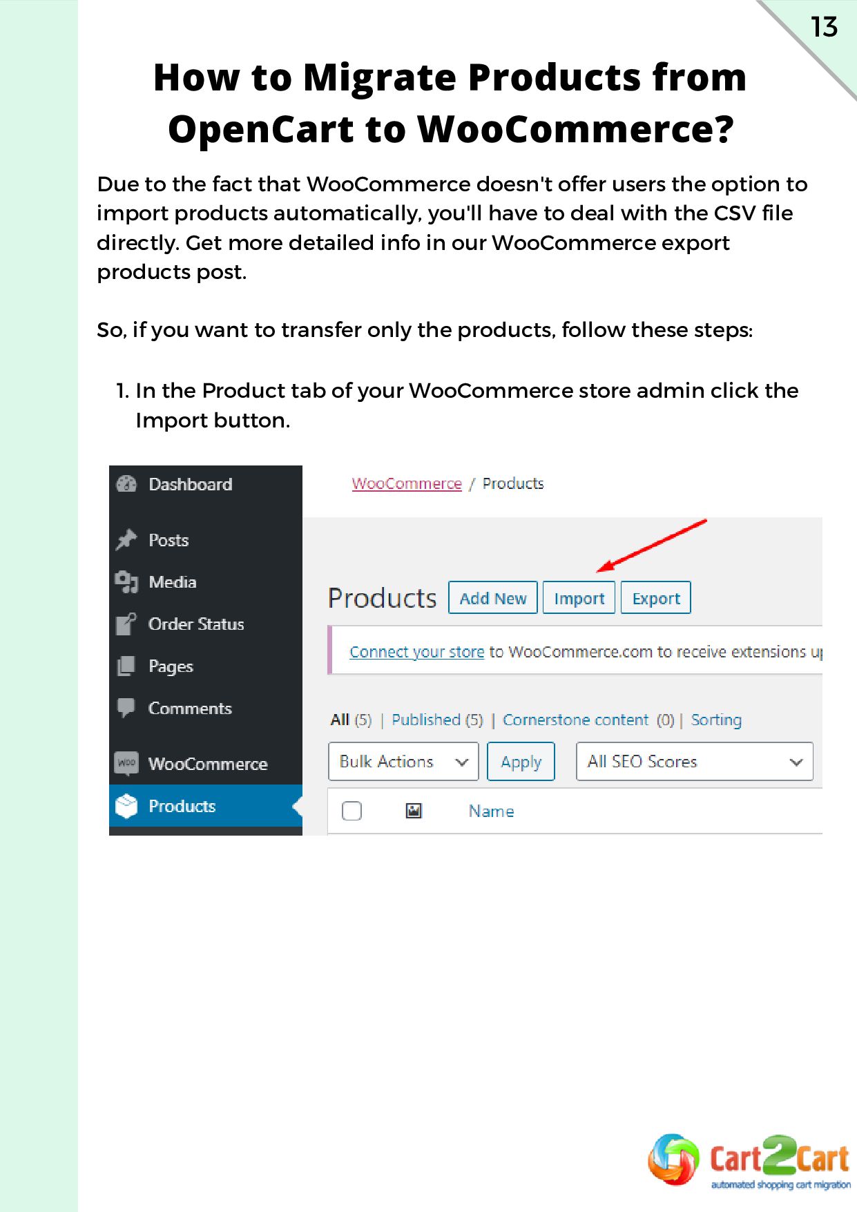Apply the selected bulk action
857x1212 pixels.
[x=521, y=762]
